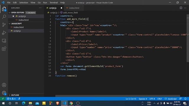Viewport: 189px width, 106px height.
Task: Open notifications bell in status bar
Action: click(185, 99)
